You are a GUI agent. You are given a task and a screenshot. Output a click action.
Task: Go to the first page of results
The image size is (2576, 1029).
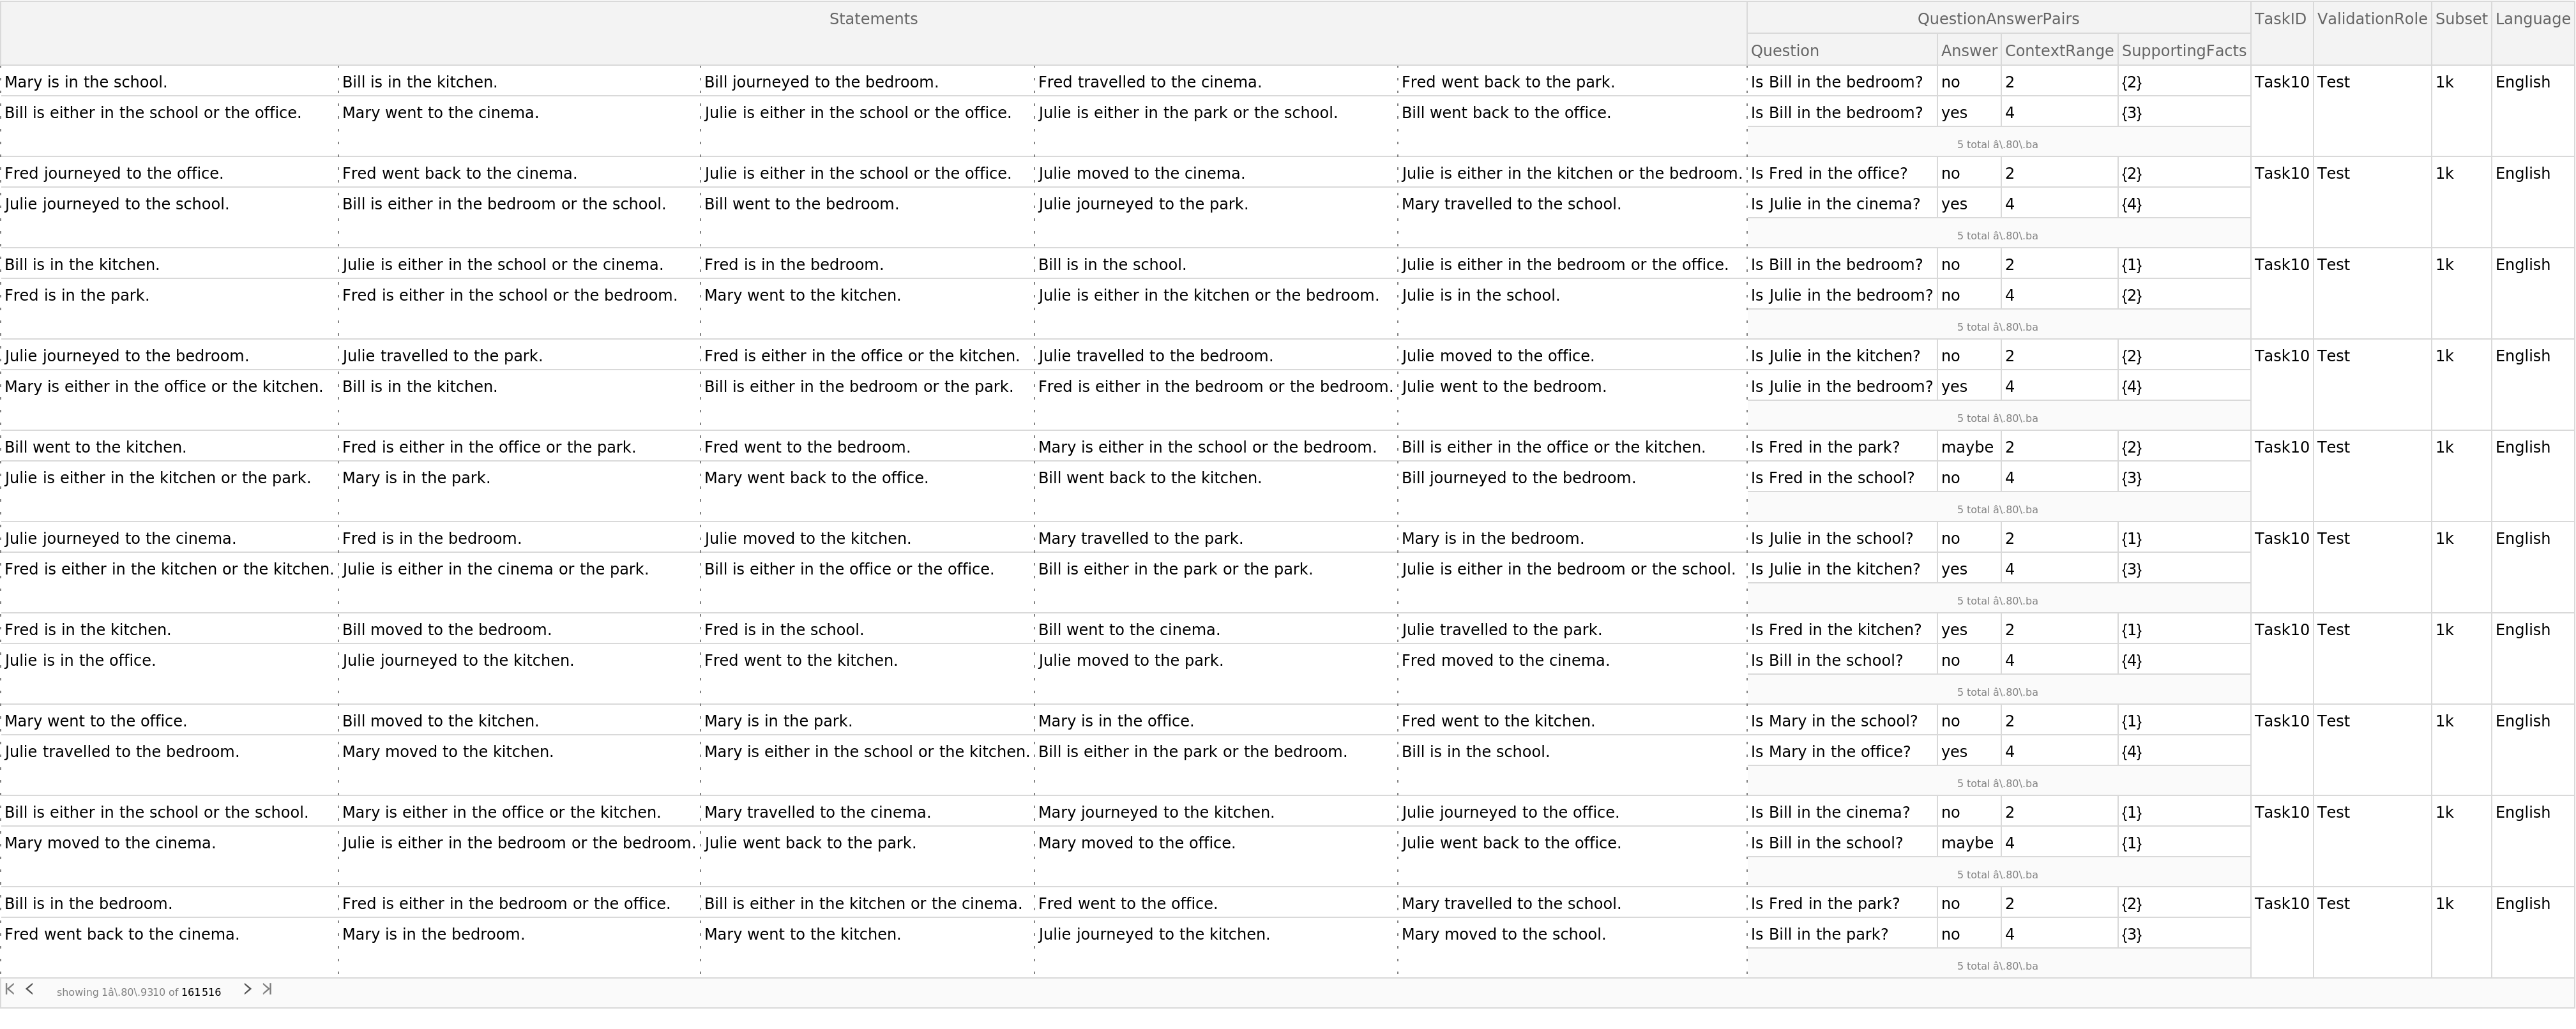click(x=10, y=989)
